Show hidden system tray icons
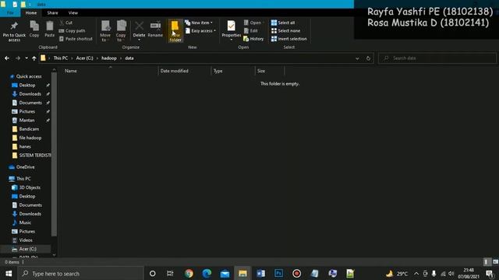Screen dimensions: 499x280 point(416,273)
